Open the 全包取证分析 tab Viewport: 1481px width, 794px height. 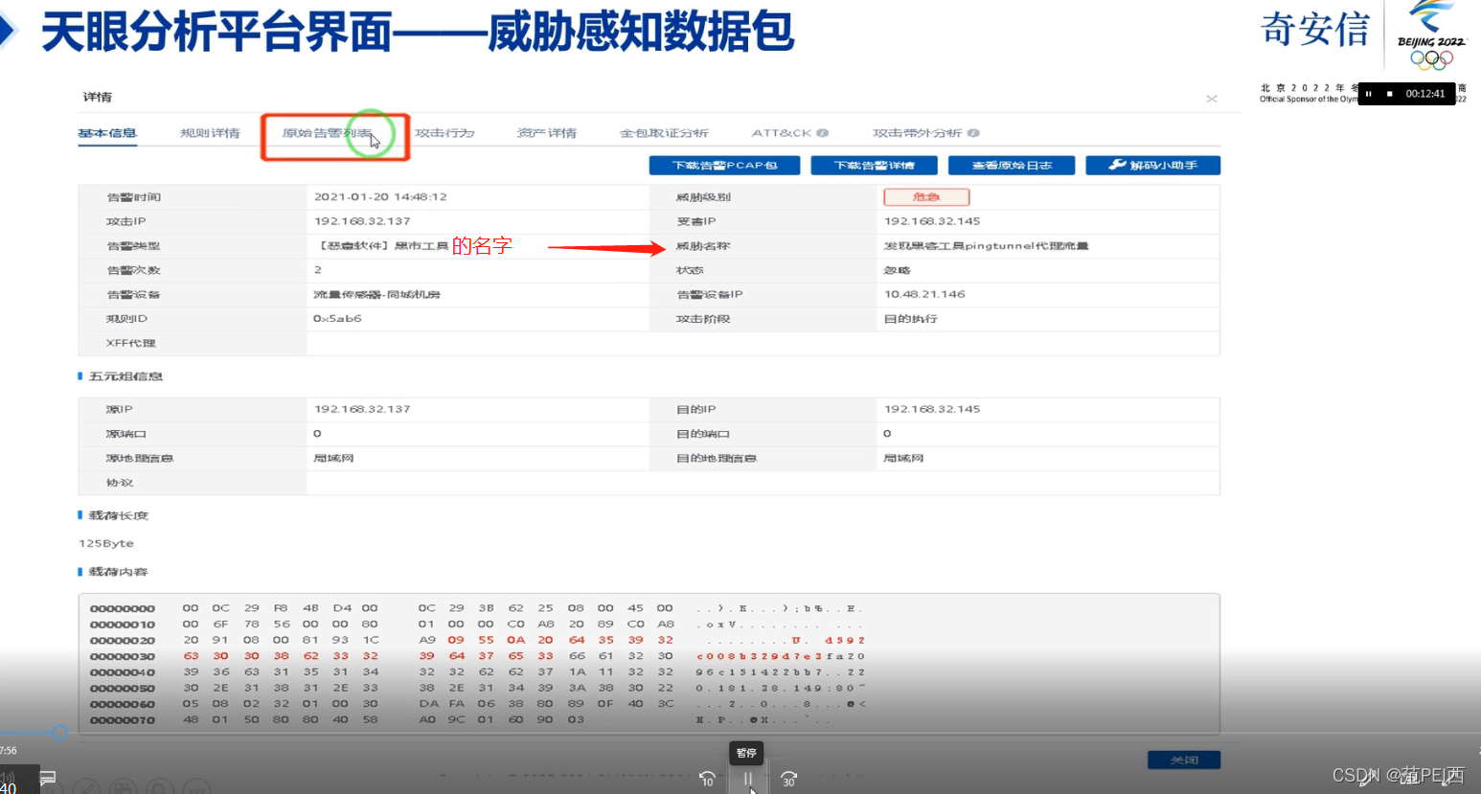[664, 133]
